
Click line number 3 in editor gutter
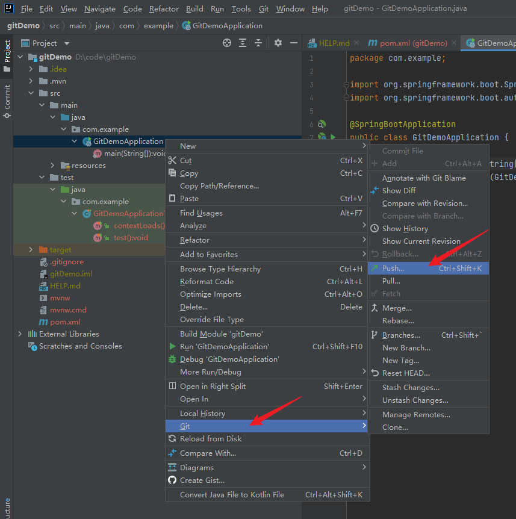[x=311, y=84]
